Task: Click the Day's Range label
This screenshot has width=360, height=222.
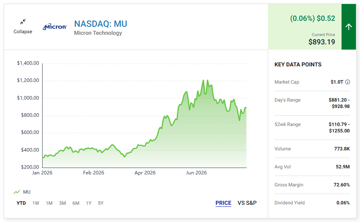Action: (287, 100)
